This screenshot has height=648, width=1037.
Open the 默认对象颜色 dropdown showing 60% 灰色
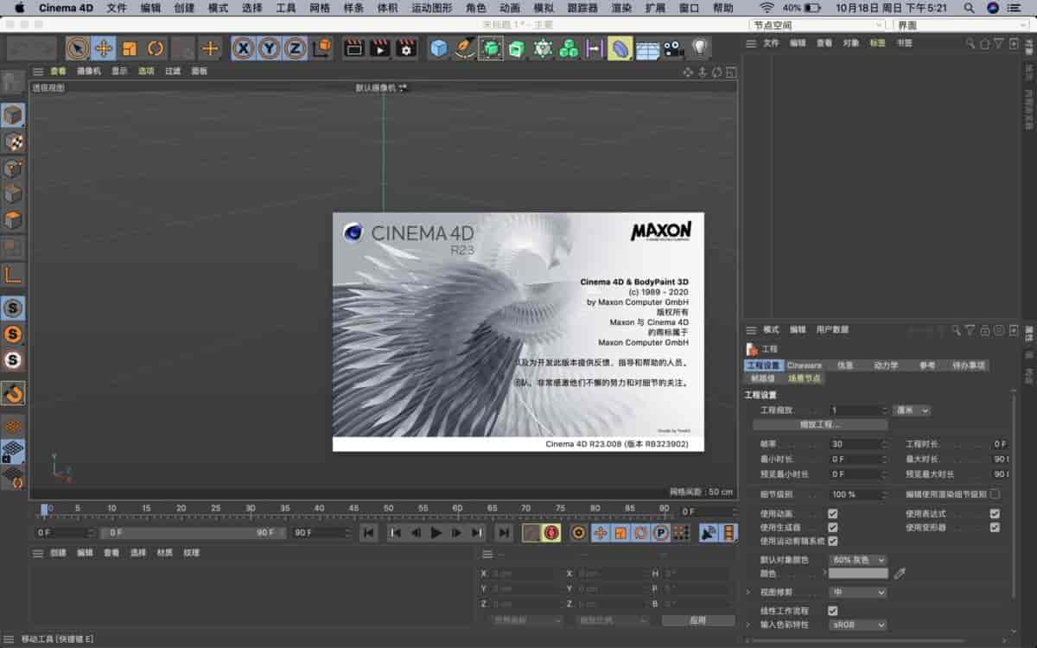click(x=857, y=559)
